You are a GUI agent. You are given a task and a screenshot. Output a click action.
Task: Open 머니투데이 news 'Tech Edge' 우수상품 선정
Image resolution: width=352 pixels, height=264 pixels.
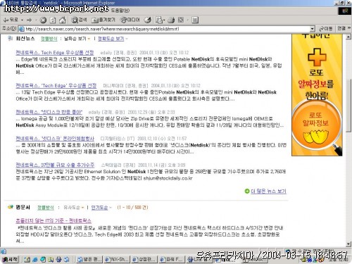click(x=56, y=85)
